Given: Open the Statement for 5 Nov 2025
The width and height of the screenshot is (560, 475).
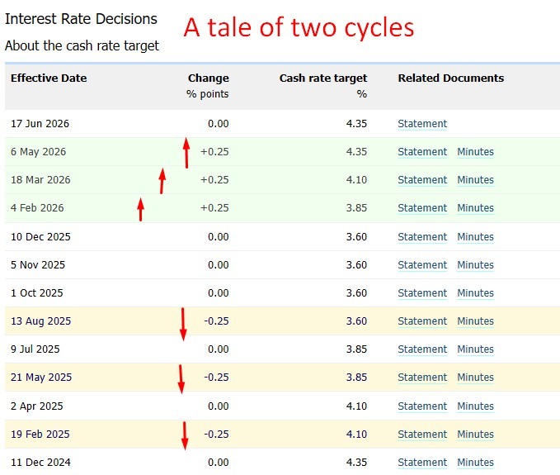Looking at the screenshot, I should click(x=422, y=265).
